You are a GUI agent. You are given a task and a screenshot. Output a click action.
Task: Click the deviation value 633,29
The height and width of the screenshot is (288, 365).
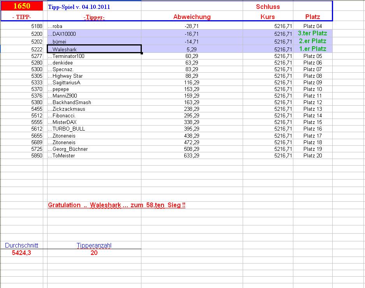pos(192,155)
